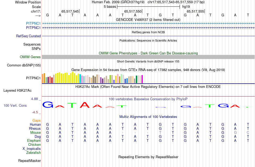Click the Zebrafish alignment row label

tap(34, 153)
